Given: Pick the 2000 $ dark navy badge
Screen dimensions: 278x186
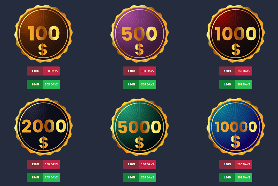Looking at the screenshot, I should point(44,127).
